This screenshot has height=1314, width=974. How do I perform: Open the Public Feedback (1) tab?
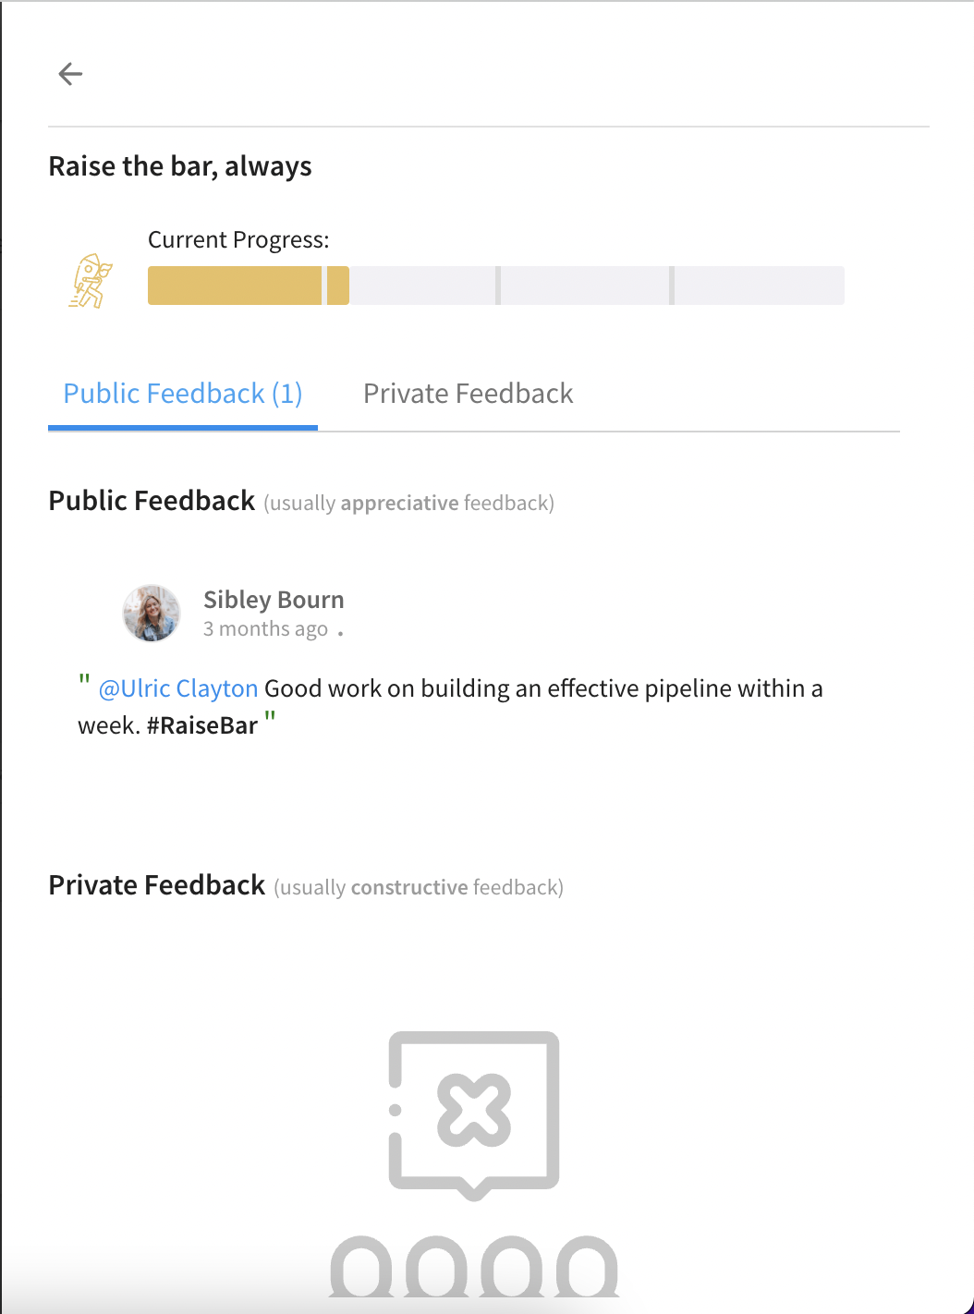coord(183,394)
